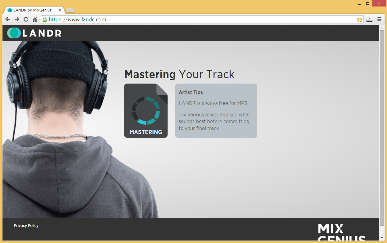Click the Mix Genius footer logo

click(x=342, y=232)
